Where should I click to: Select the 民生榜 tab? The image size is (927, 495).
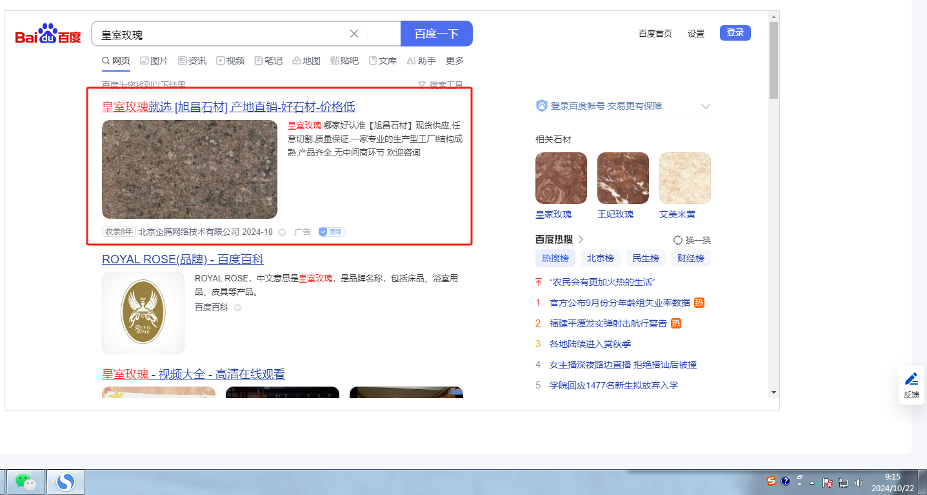point(646,259)
